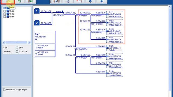Click the 12.70x28.58 label beside unit 1
173x97 pixels.
[46, 11]
